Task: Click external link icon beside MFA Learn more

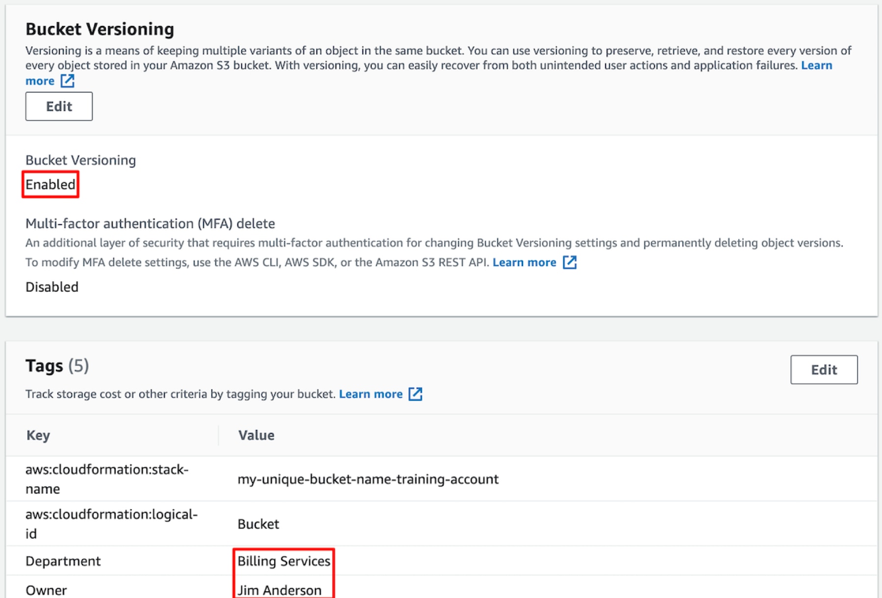Action: (x=570, y=263)
